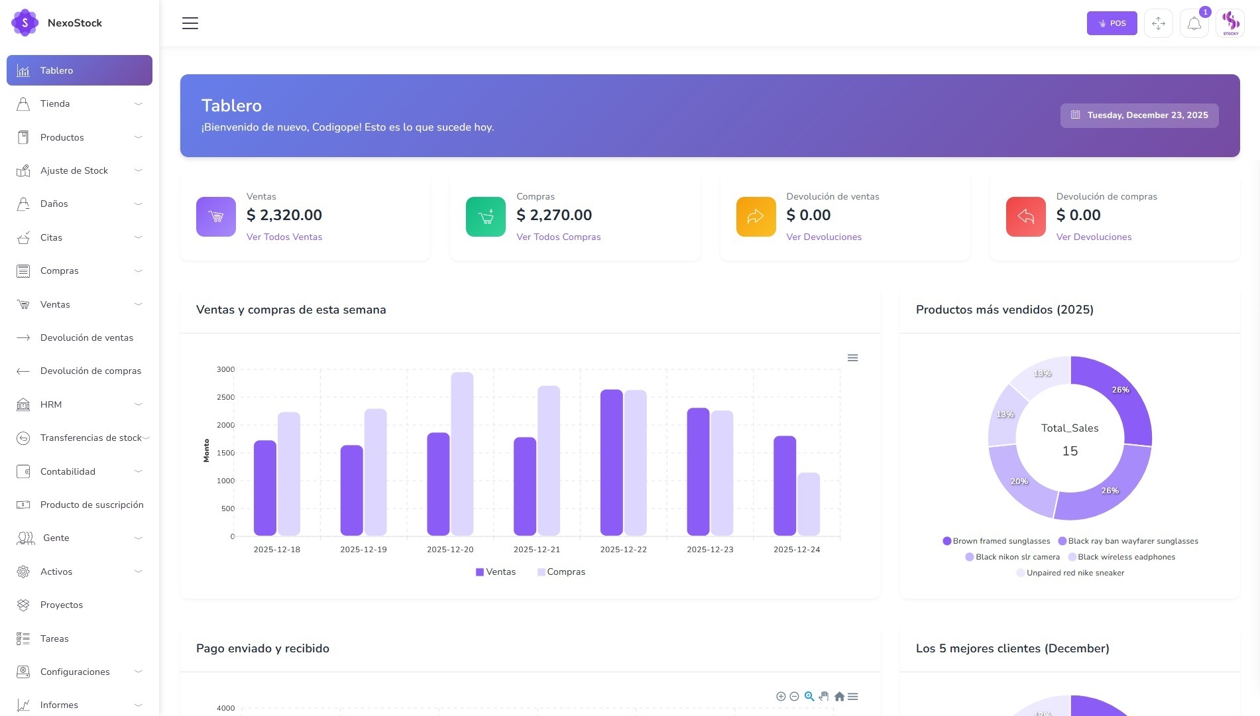The image size is (1260, 716).
Task: Click the zoom out icon on payment chart
Action: tap(794, 696)
